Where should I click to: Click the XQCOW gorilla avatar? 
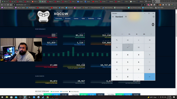click(x=43, y=16)
